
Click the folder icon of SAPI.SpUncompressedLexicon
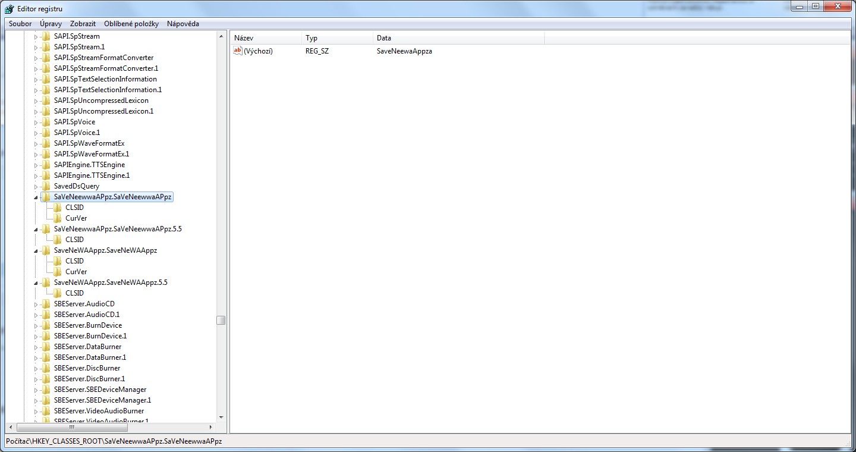[x=46, y=101]
